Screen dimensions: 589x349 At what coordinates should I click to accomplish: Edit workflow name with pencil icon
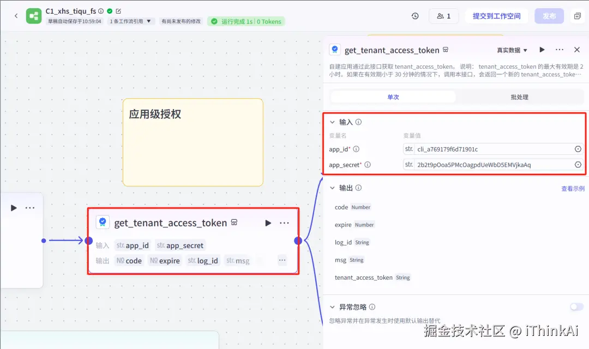click(x=118, y=11)
